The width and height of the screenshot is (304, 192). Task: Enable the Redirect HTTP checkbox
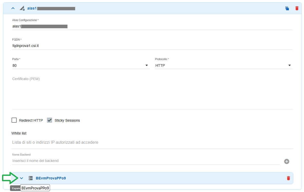[x=14, y=120]
